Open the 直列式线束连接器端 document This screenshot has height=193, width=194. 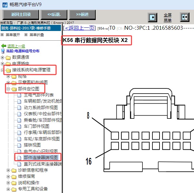pos(43,164)
